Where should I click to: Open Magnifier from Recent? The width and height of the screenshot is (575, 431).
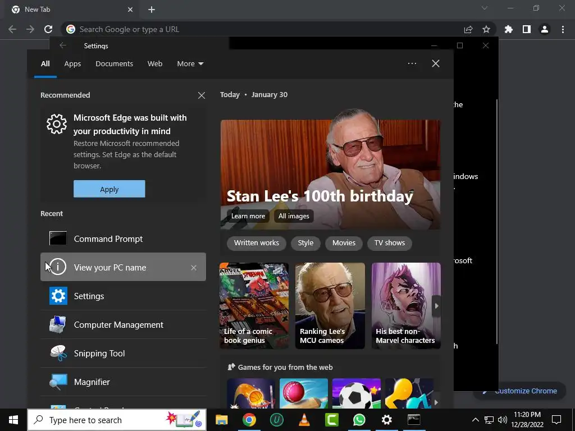coord(123,382)
